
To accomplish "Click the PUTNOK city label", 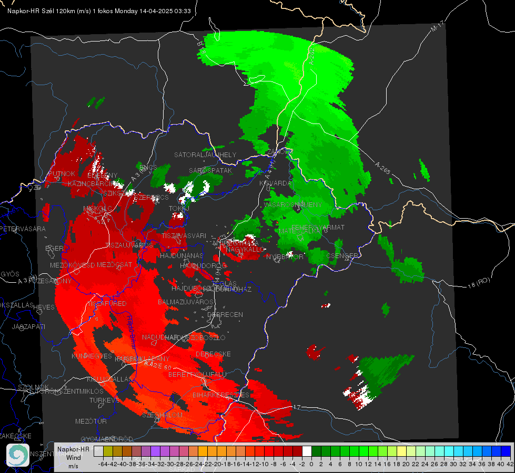I will point(62,173).
